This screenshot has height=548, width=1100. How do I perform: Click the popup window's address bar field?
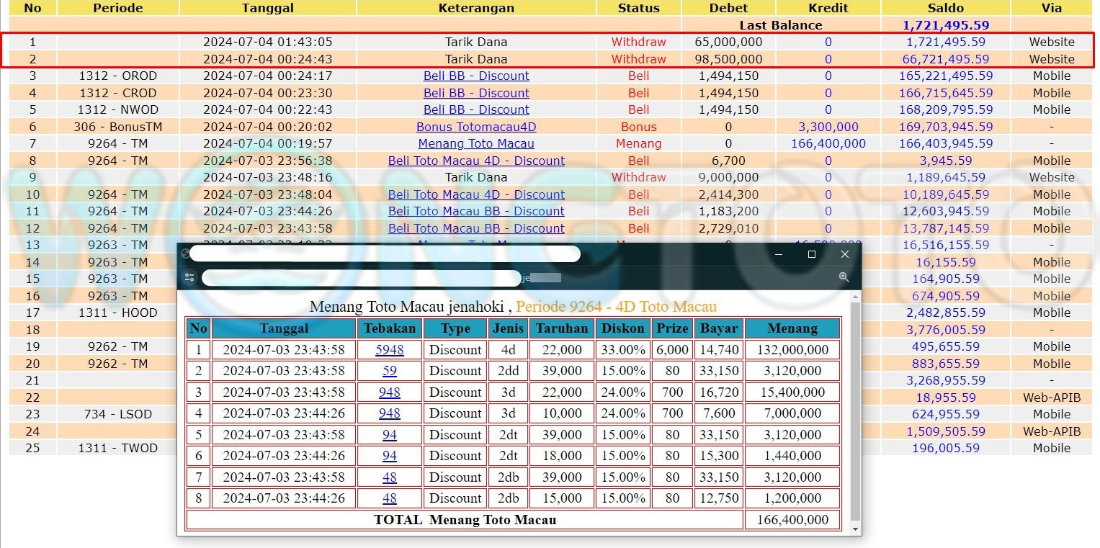tap(360, 277)
